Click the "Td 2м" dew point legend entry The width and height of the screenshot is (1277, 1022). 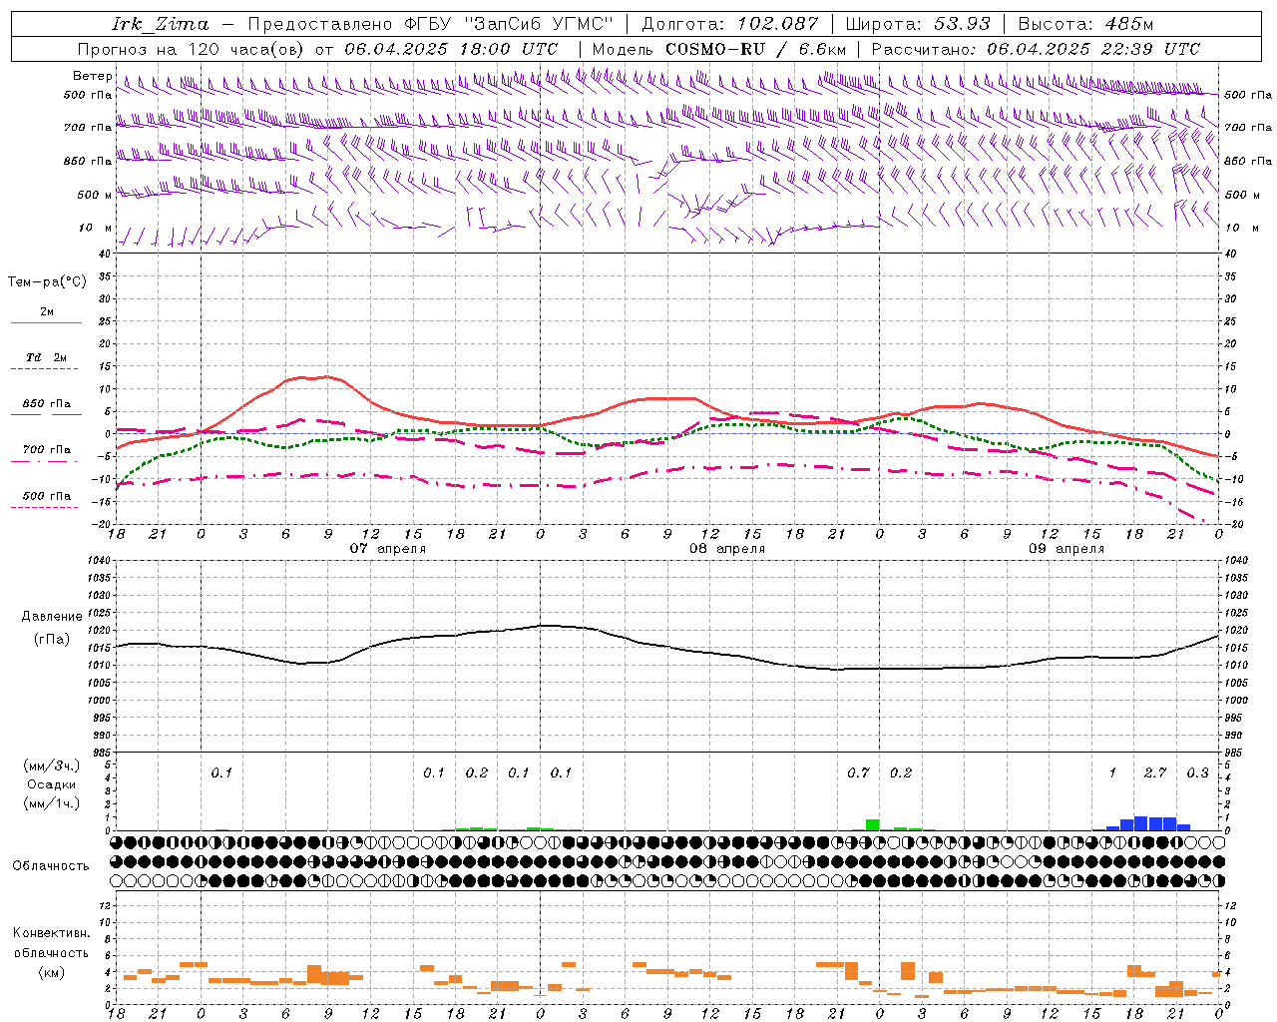[x=46, y=357]
